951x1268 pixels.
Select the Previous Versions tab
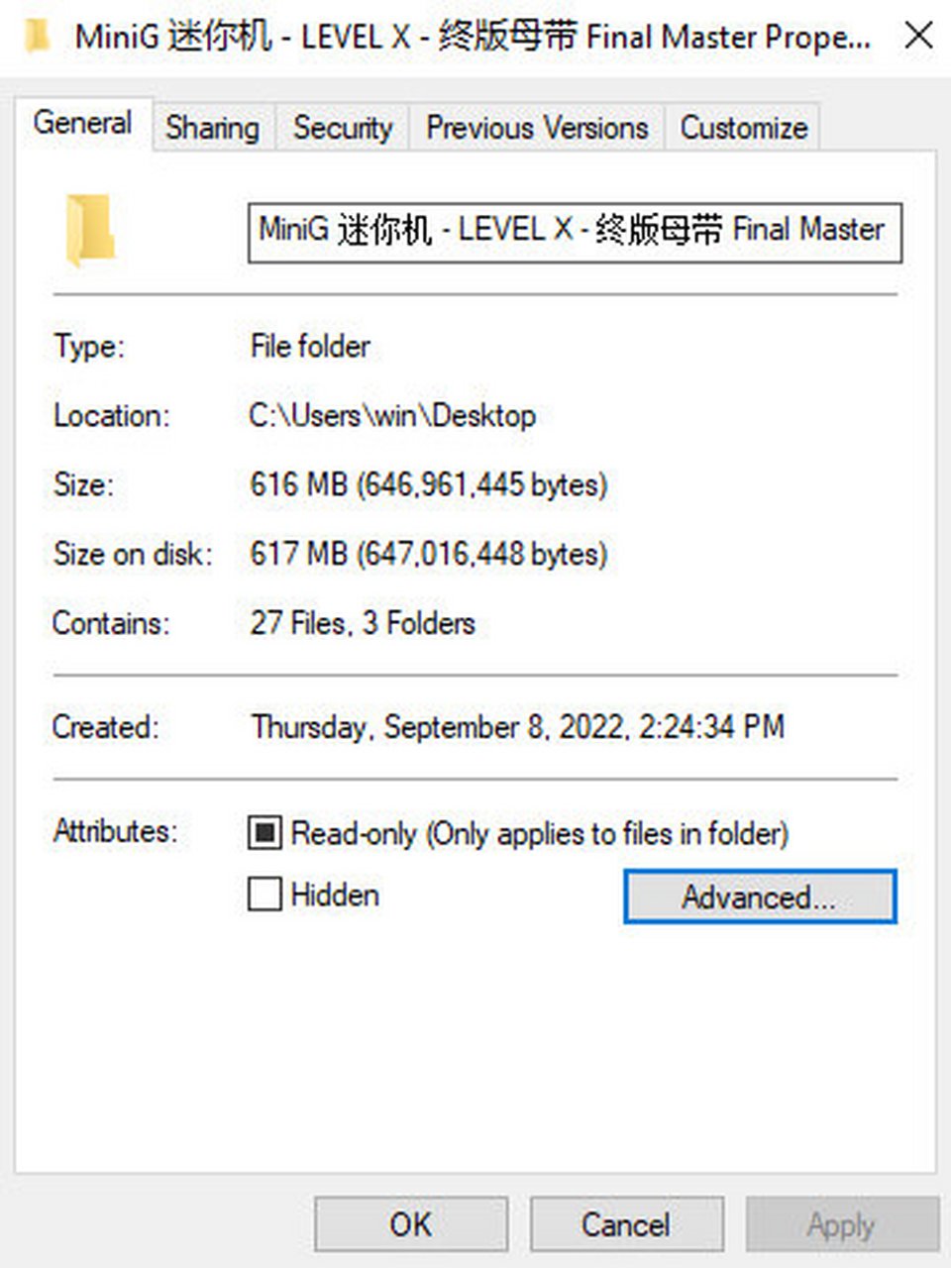click(x=537, y=128)
